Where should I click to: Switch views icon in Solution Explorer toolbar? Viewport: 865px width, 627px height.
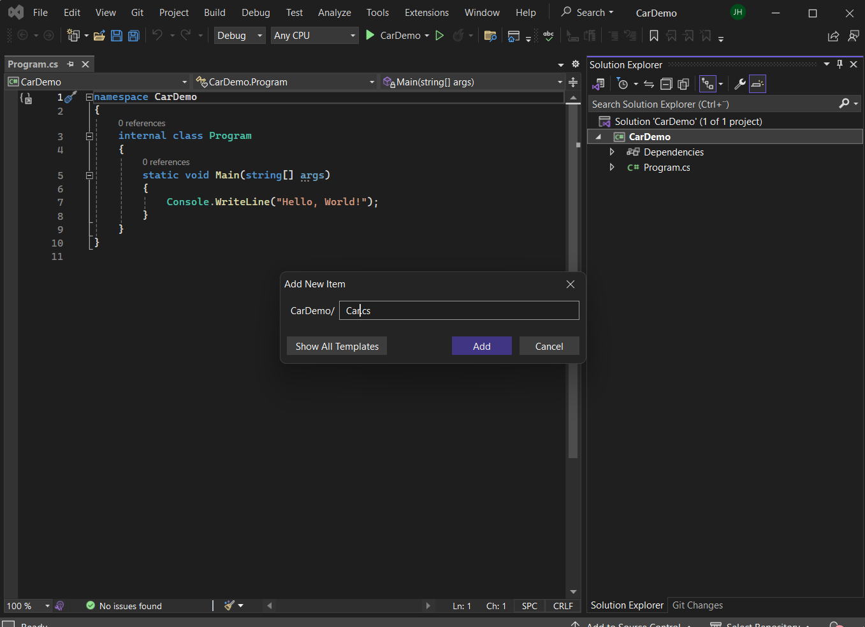pyautogui.click(x=598, y=84)
